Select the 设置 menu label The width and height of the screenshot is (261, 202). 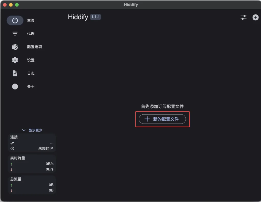(x=31, y=60)
